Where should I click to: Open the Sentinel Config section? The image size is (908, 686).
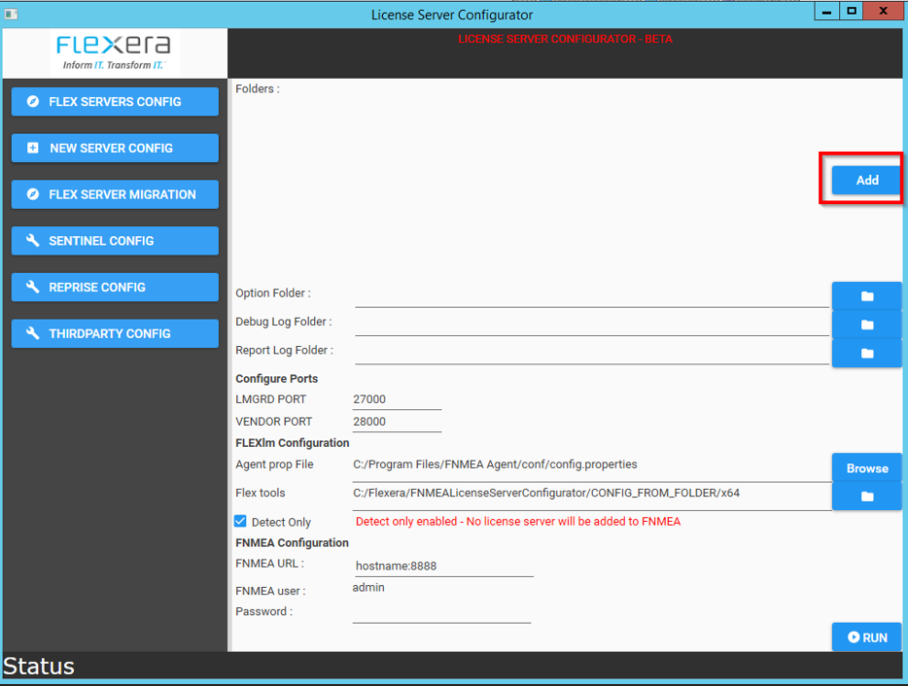pyautogui.click(x=115, y=241)
